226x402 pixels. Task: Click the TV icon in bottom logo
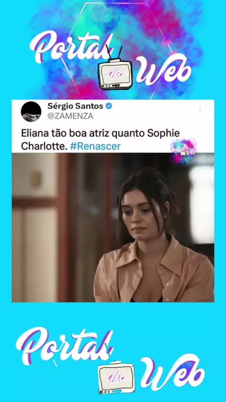pos(116,378)
